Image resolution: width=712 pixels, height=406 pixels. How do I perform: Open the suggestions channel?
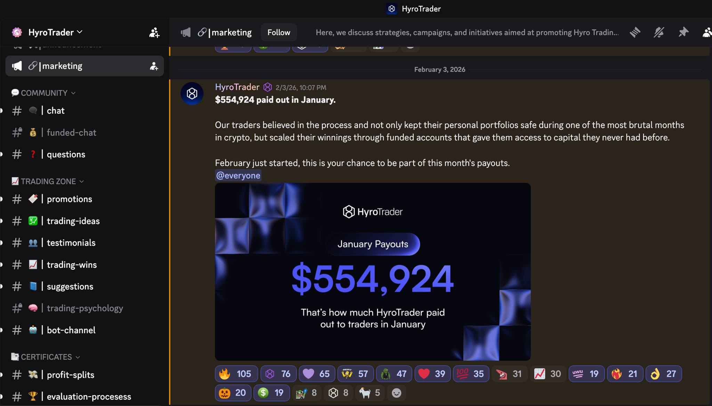pyautogui.click(x=84, y=286)
